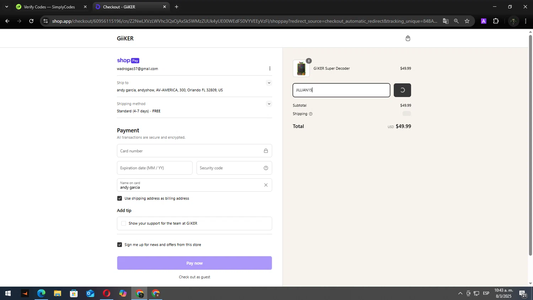This screenshot has height=300, width=533.
Task: Uncheck Use shipping address as billing address
Action: tap(120, 198)
